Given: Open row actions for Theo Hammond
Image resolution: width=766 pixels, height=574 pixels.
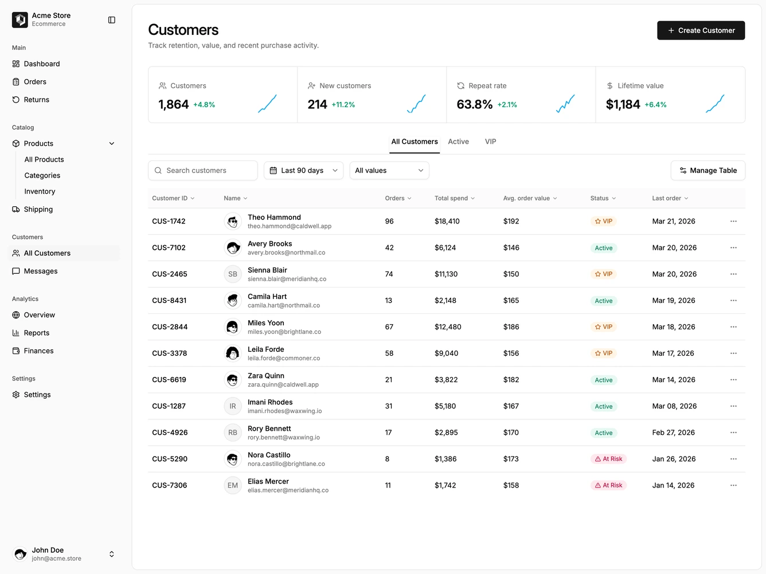Looking at the screenshot, I should [x=733, y=221].
